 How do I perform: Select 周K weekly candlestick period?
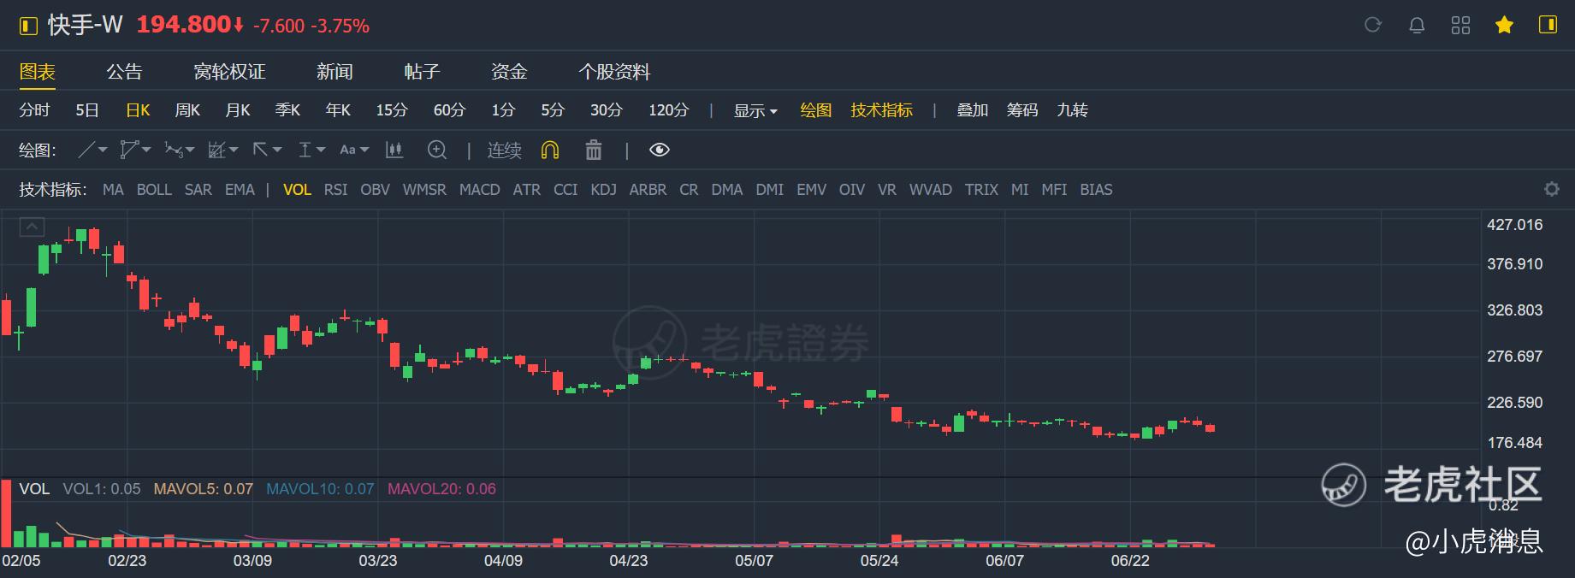[x=187, y=110]
